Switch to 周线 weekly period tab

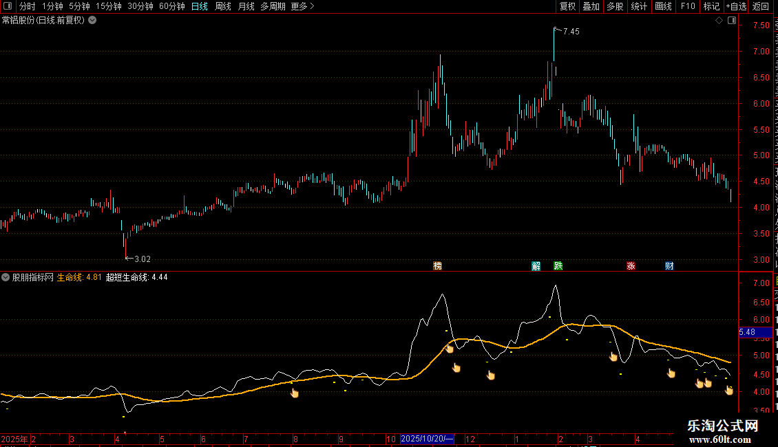[223, 6]
